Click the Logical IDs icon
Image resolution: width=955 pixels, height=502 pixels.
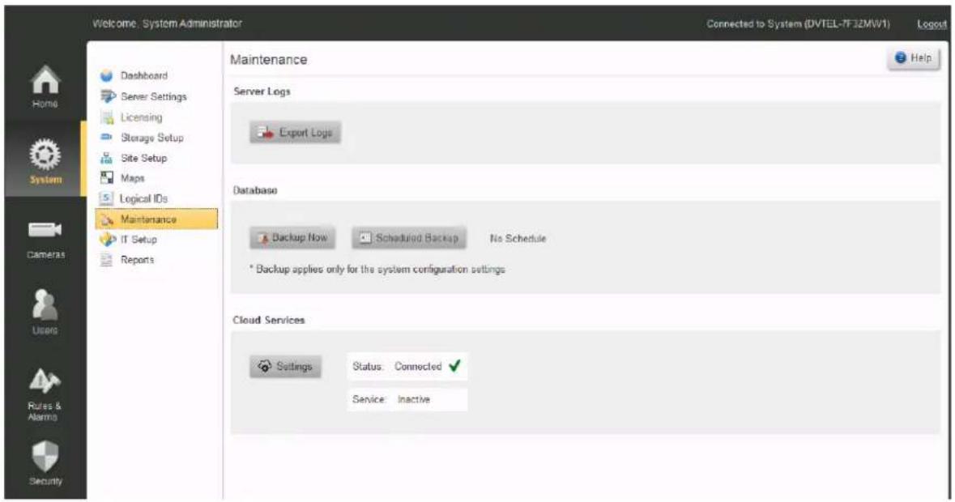pos(107,198)
